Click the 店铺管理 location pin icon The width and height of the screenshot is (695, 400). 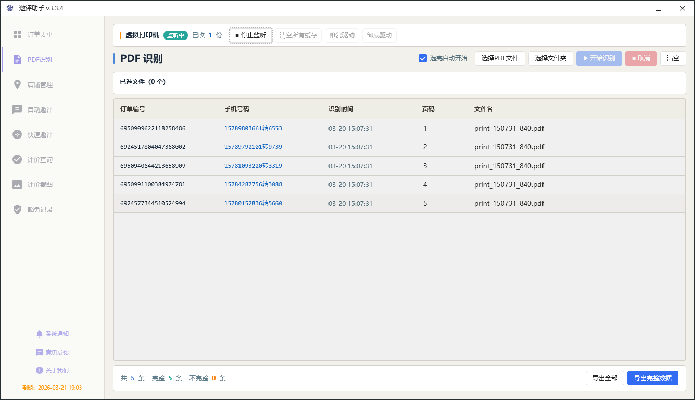click(x=17, y=84)
